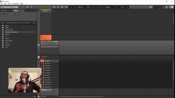Screen dimensions: 175x98
Task: Click the pattern editor horizontal scrollbar
Action: [81, 97]
